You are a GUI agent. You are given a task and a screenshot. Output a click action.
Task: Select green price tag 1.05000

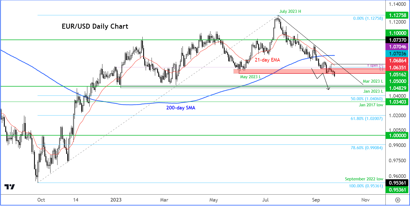(x=397, y=81)
